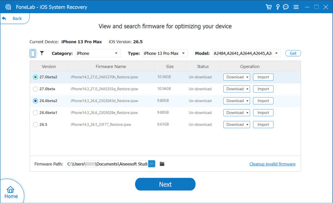Image resolution: width=333 pixels, height=203 pixels.
Task: Click the Firmware Path input field
Action: [x=107, y=164]
